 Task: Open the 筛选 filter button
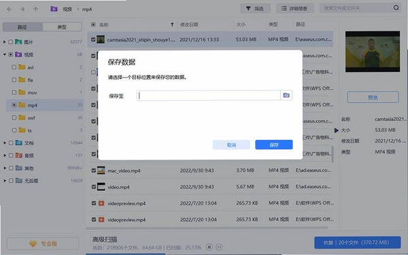click(255, 8)
